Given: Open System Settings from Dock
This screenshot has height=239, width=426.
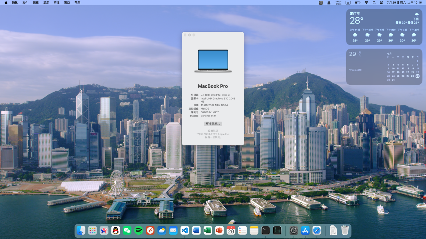Looking at the screenshot, I should (x=294, y=230).
